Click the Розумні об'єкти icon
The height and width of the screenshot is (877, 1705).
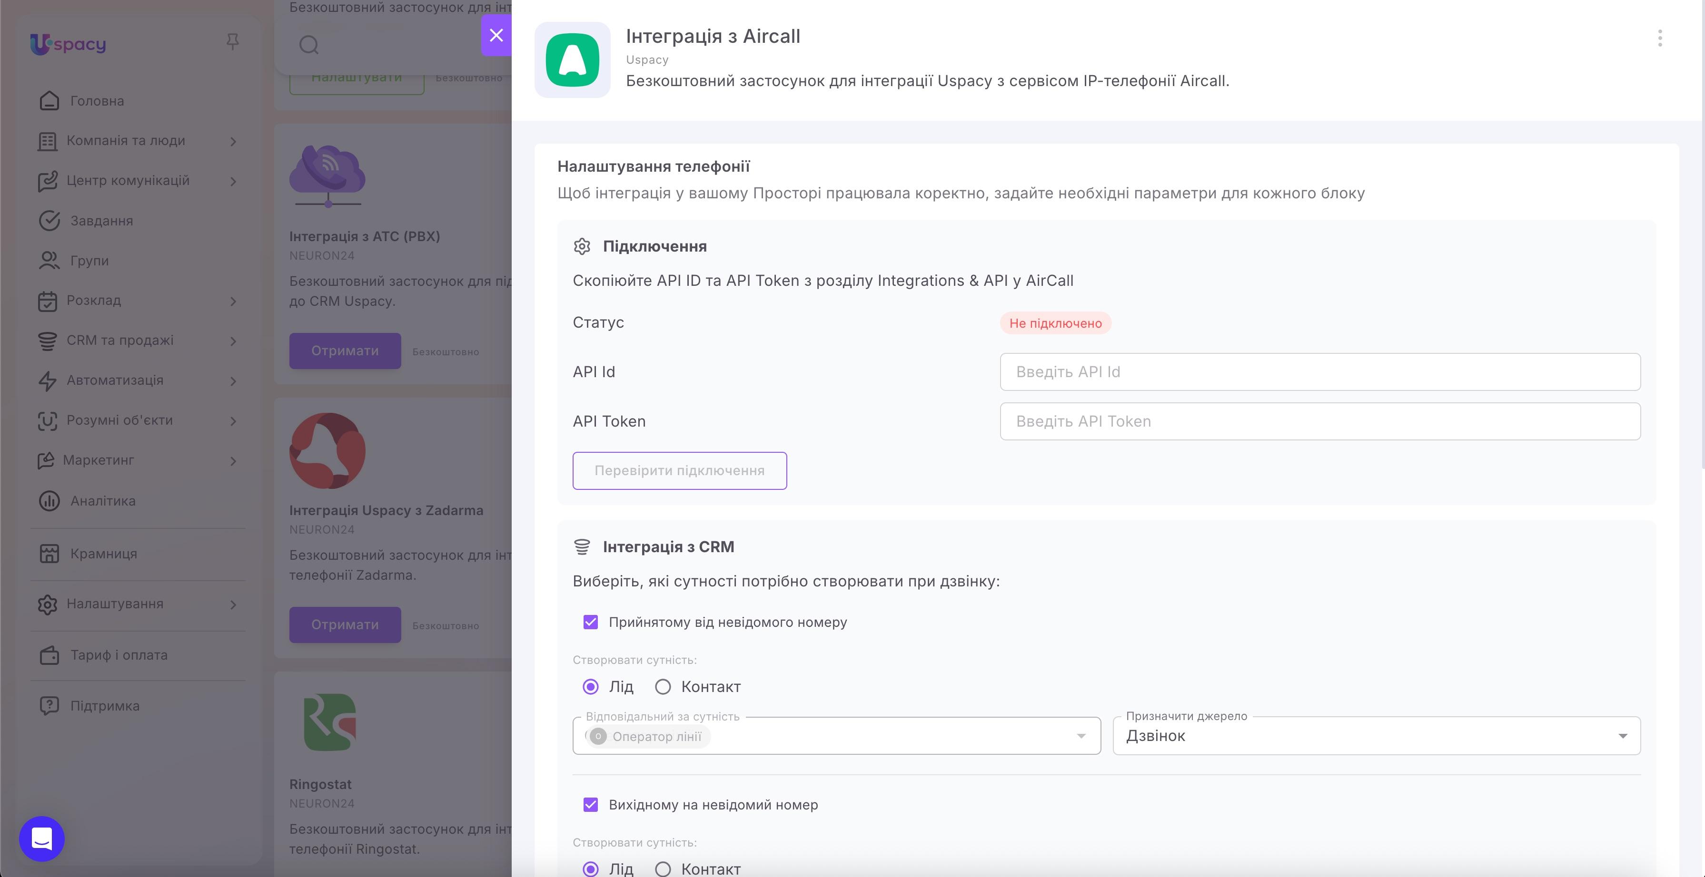(x=47, y=420)
